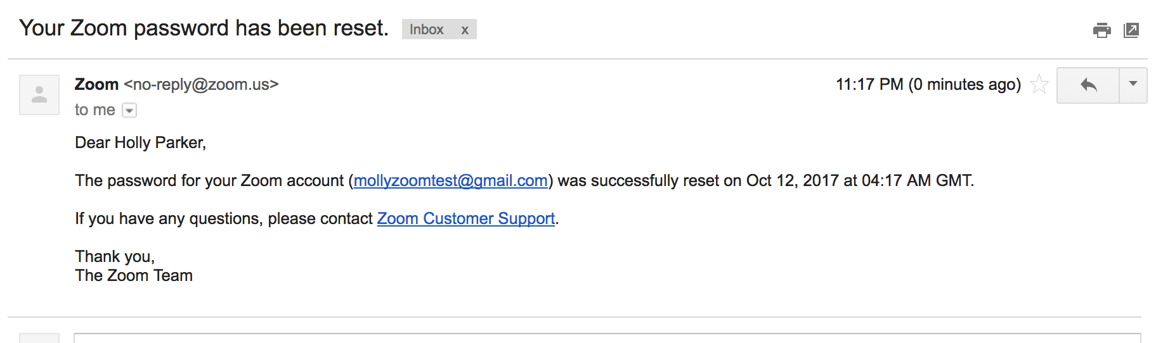Open the email in a new window
Viewport: 1163px width, 343px height.
coord(1131,30)
